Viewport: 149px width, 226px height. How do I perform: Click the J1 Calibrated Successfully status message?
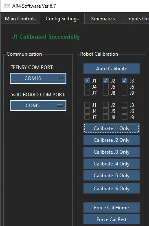click(46, 37)
